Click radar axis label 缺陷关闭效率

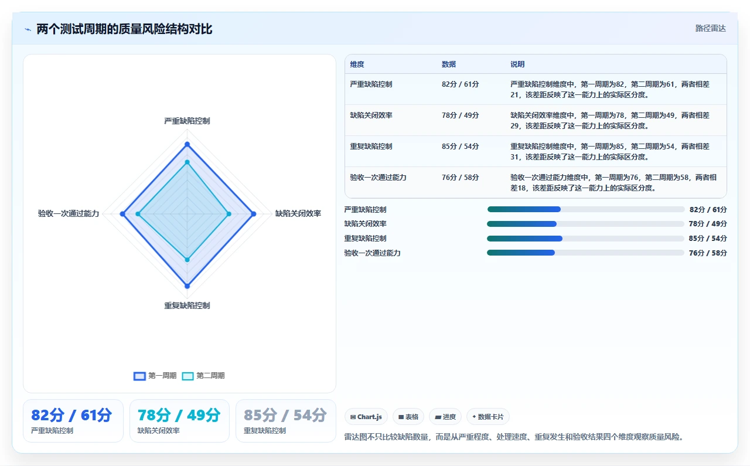[x=298, y=214]
